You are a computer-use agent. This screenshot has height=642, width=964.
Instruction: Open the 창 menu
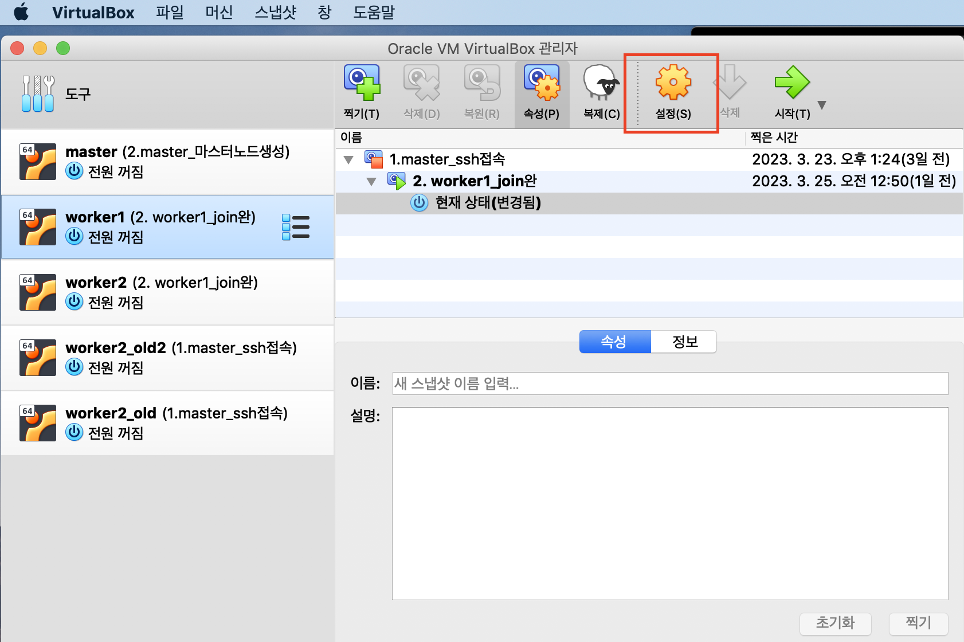324,12
